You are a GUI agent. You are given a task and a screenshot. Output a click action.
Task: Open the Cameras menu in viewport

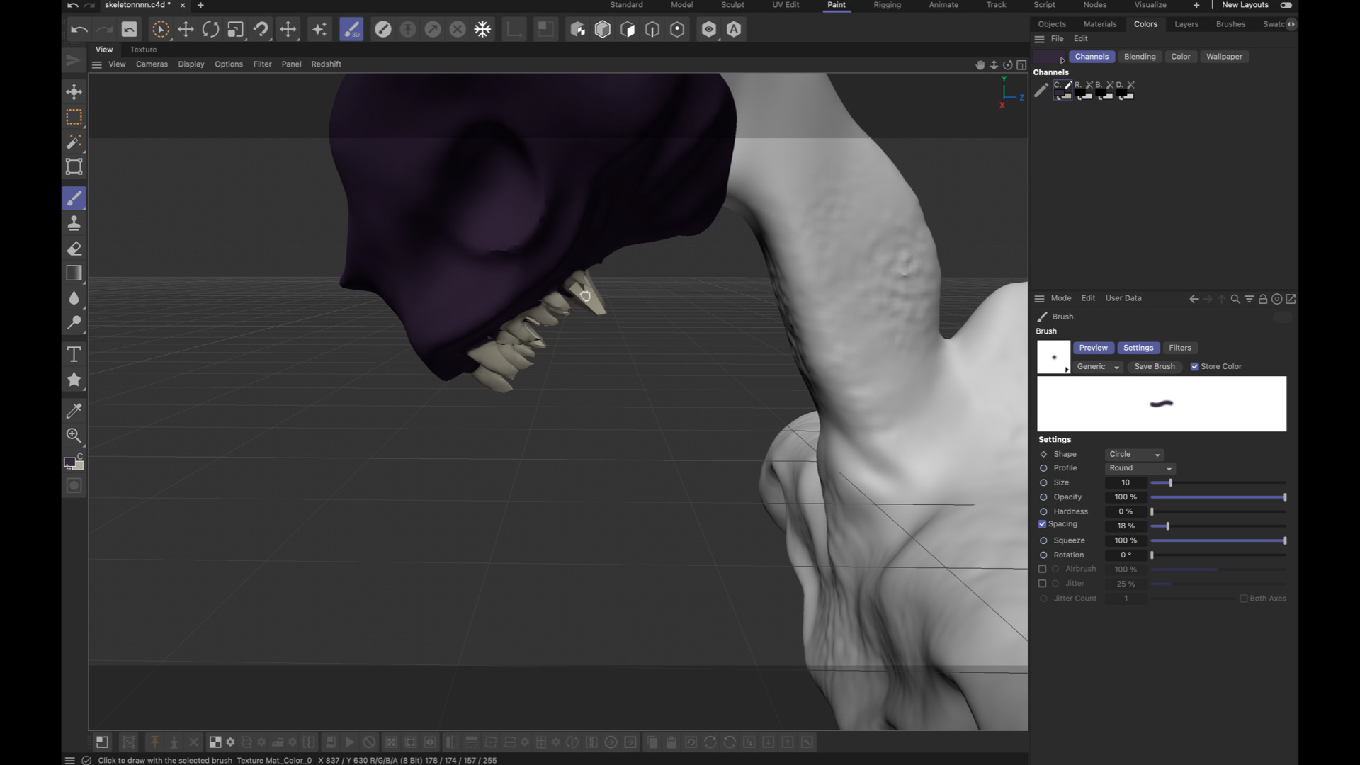pyautogui.click(x=152, y=64)
